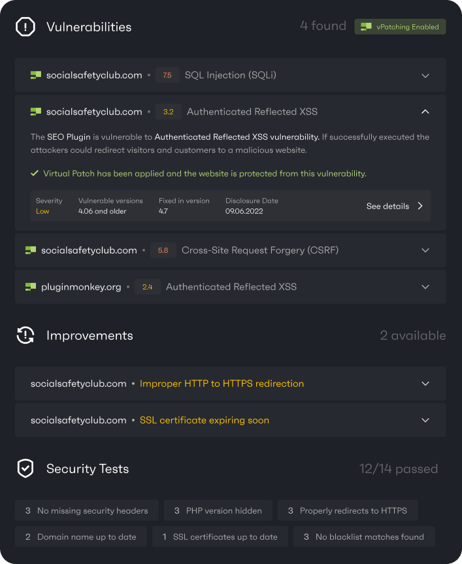The image size is (462, 564).
Task: Click the CSRF row site icon
Action: [x=31, y=250]
